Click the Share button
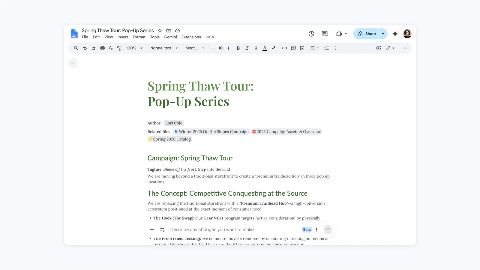 tap(366, 34)
